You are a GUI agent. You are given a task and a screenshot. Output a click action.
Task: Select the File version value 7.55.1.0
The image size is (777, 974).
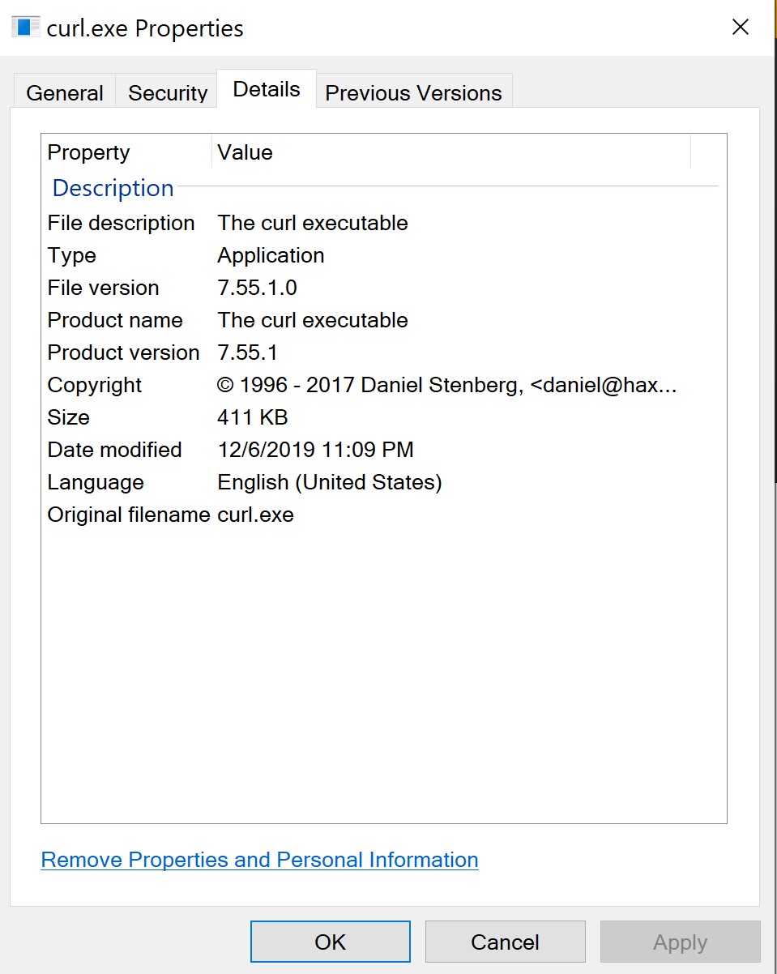pyautogui.click(x=257, y=288)
